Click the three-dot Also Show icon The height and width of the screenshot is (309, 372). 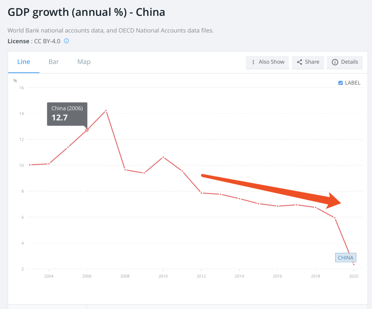tap(254, 62)
